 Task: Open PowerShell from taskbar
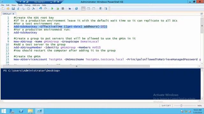pos(21,111)
